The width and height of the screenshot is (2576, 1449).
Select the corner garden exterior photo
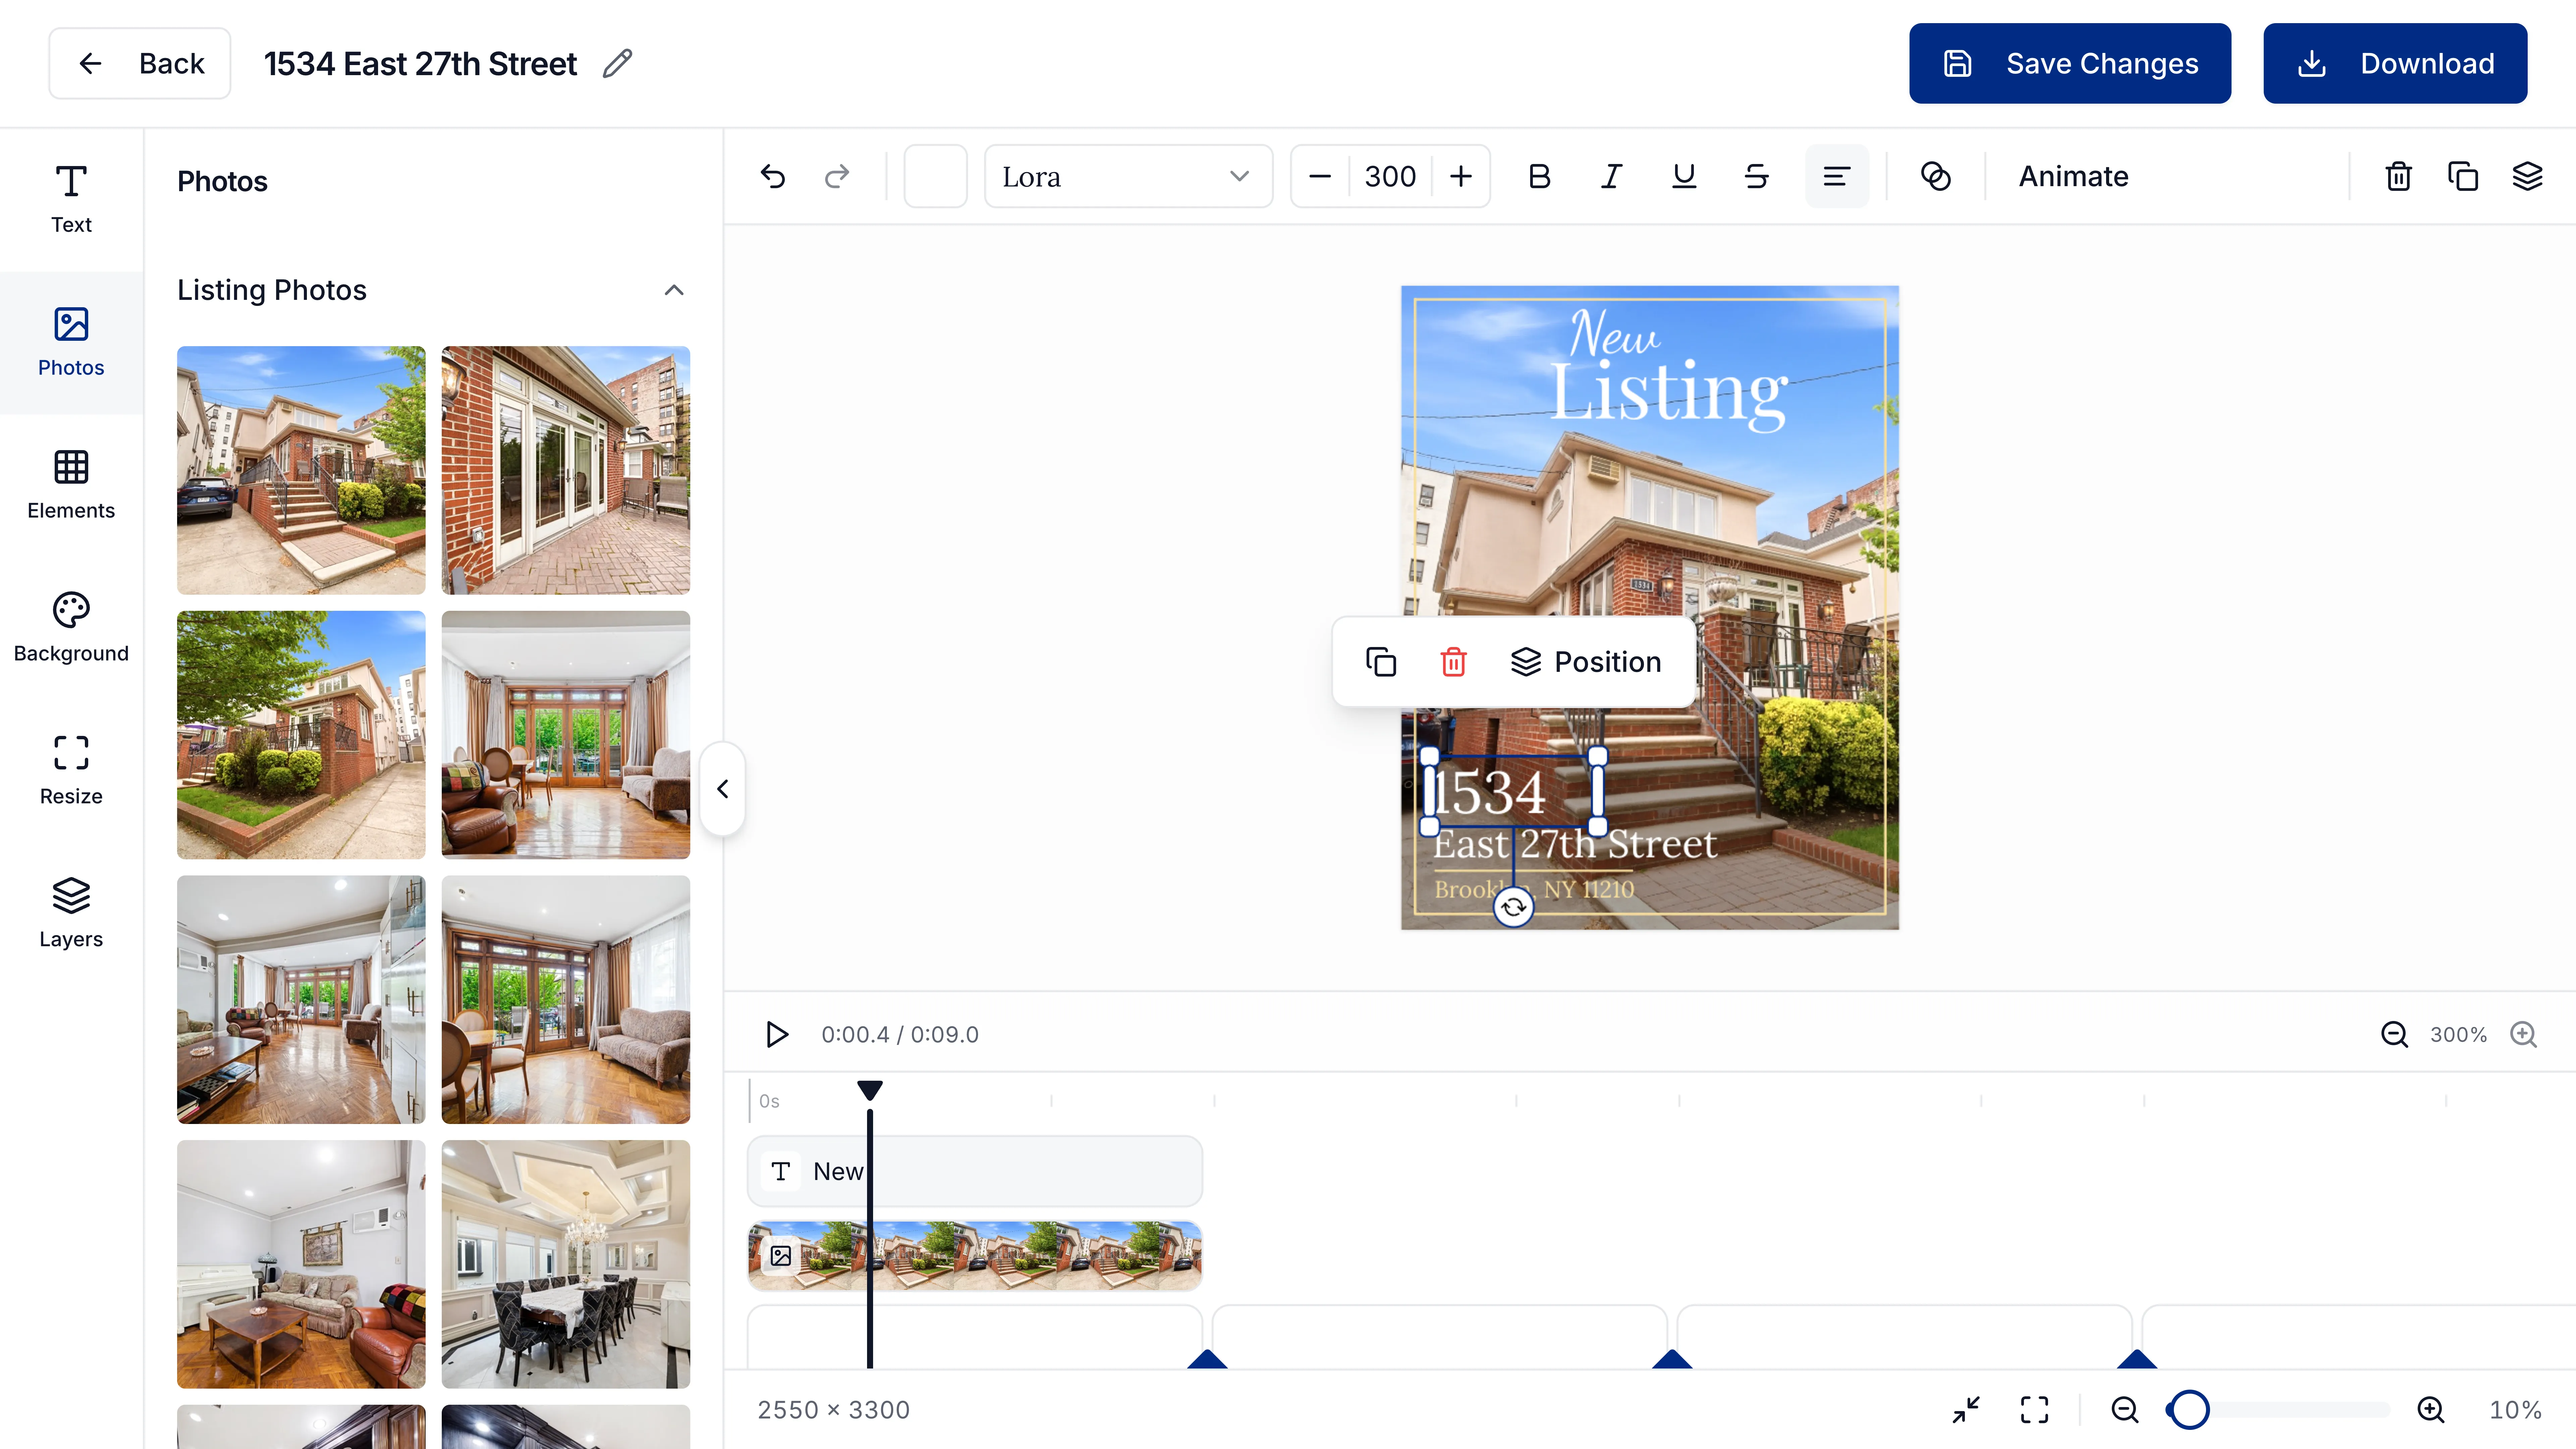pos(301,735)
